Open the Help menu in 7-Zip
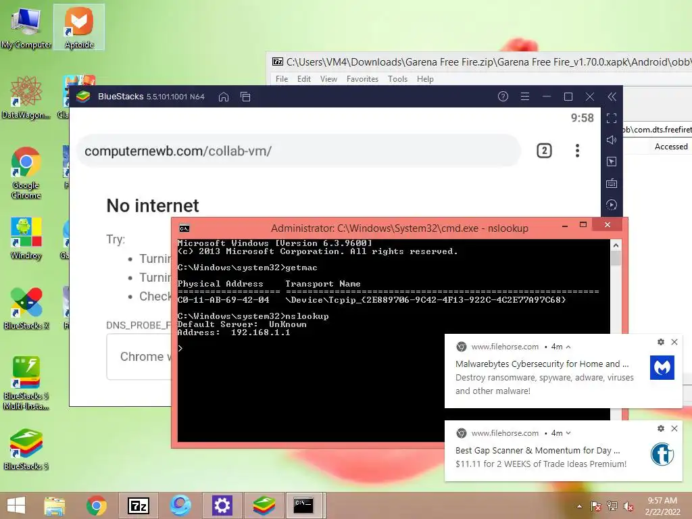Viewport: 692px width, 519px height. [425, 79]
